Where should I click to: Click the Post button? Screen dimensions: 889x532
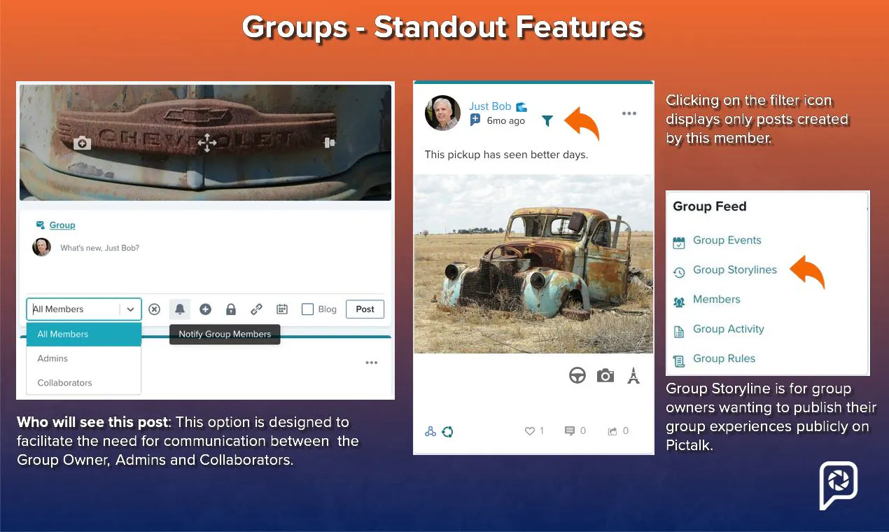tap(365, 309)
